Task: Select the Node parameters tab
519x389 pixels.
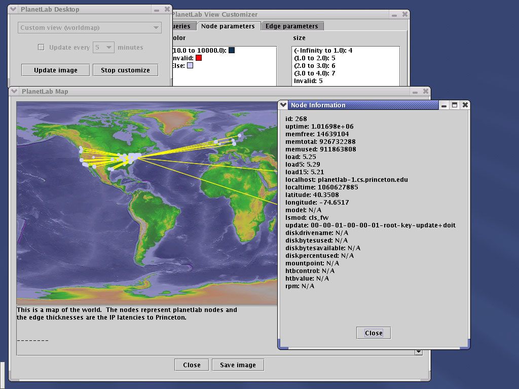Action: coord(228,26)
